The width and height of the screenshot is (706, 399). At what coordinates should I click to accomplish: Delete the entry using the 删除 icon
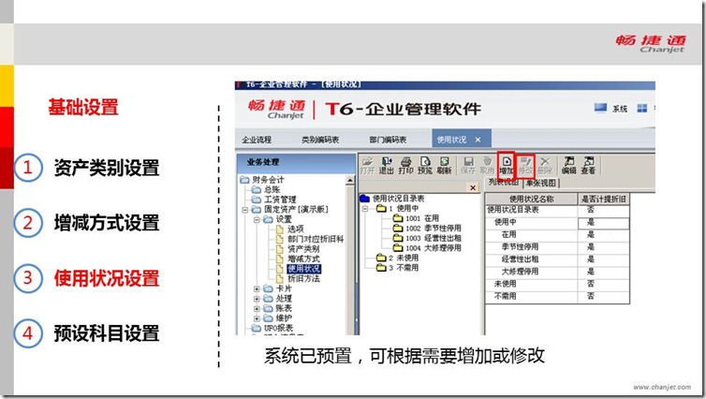point(544,165)
